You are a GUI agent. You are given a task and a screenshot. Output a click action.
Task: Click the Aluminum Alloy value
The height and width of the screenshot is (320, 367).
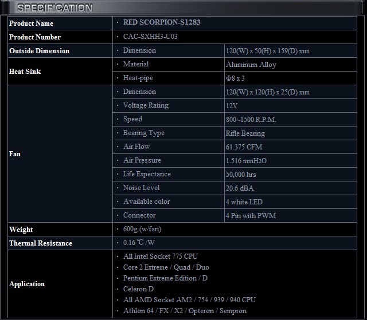click(x=251, y=65)
